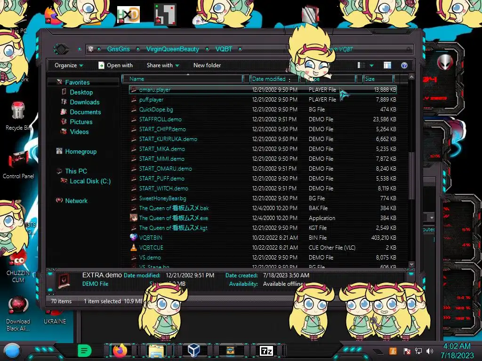Open the Organize dropdown menu
482x361 pixels.
[x=69, y=65]
